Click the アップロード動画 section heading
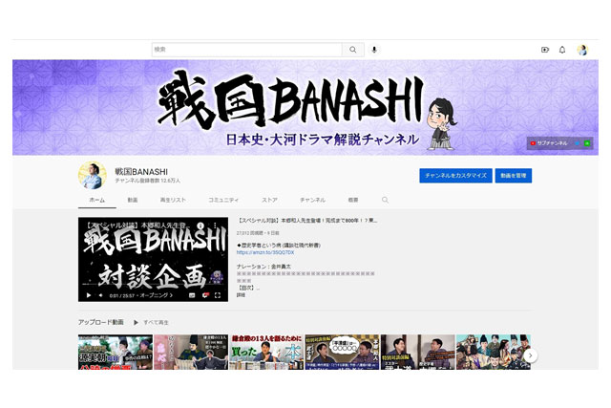The image size is (611, 408). 100,322
